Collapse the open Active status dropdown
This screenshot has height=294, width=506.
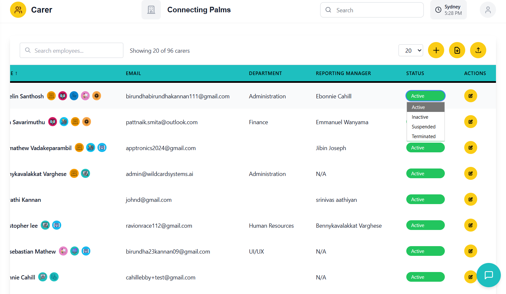tap(425, 96)
